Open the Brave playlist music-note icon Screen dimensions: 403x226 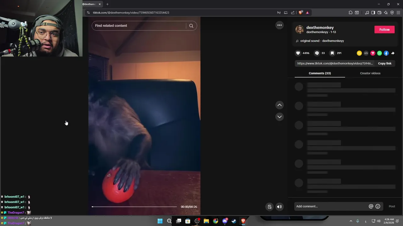click(367, 13)
